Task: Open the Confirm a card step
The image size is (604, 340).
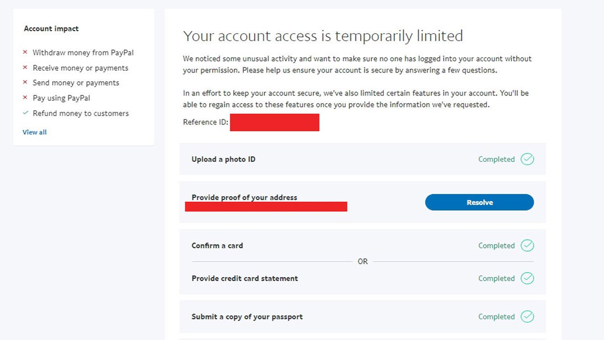Action: [217, 246]
